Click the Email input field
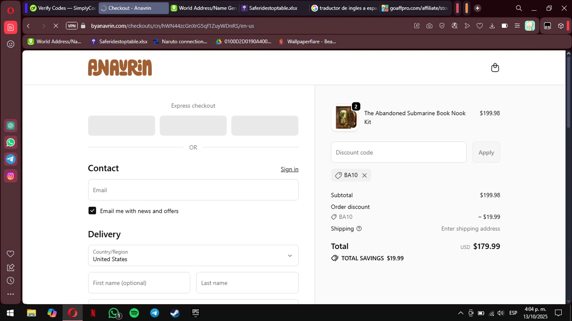The image size is (572, 321). 193,190
